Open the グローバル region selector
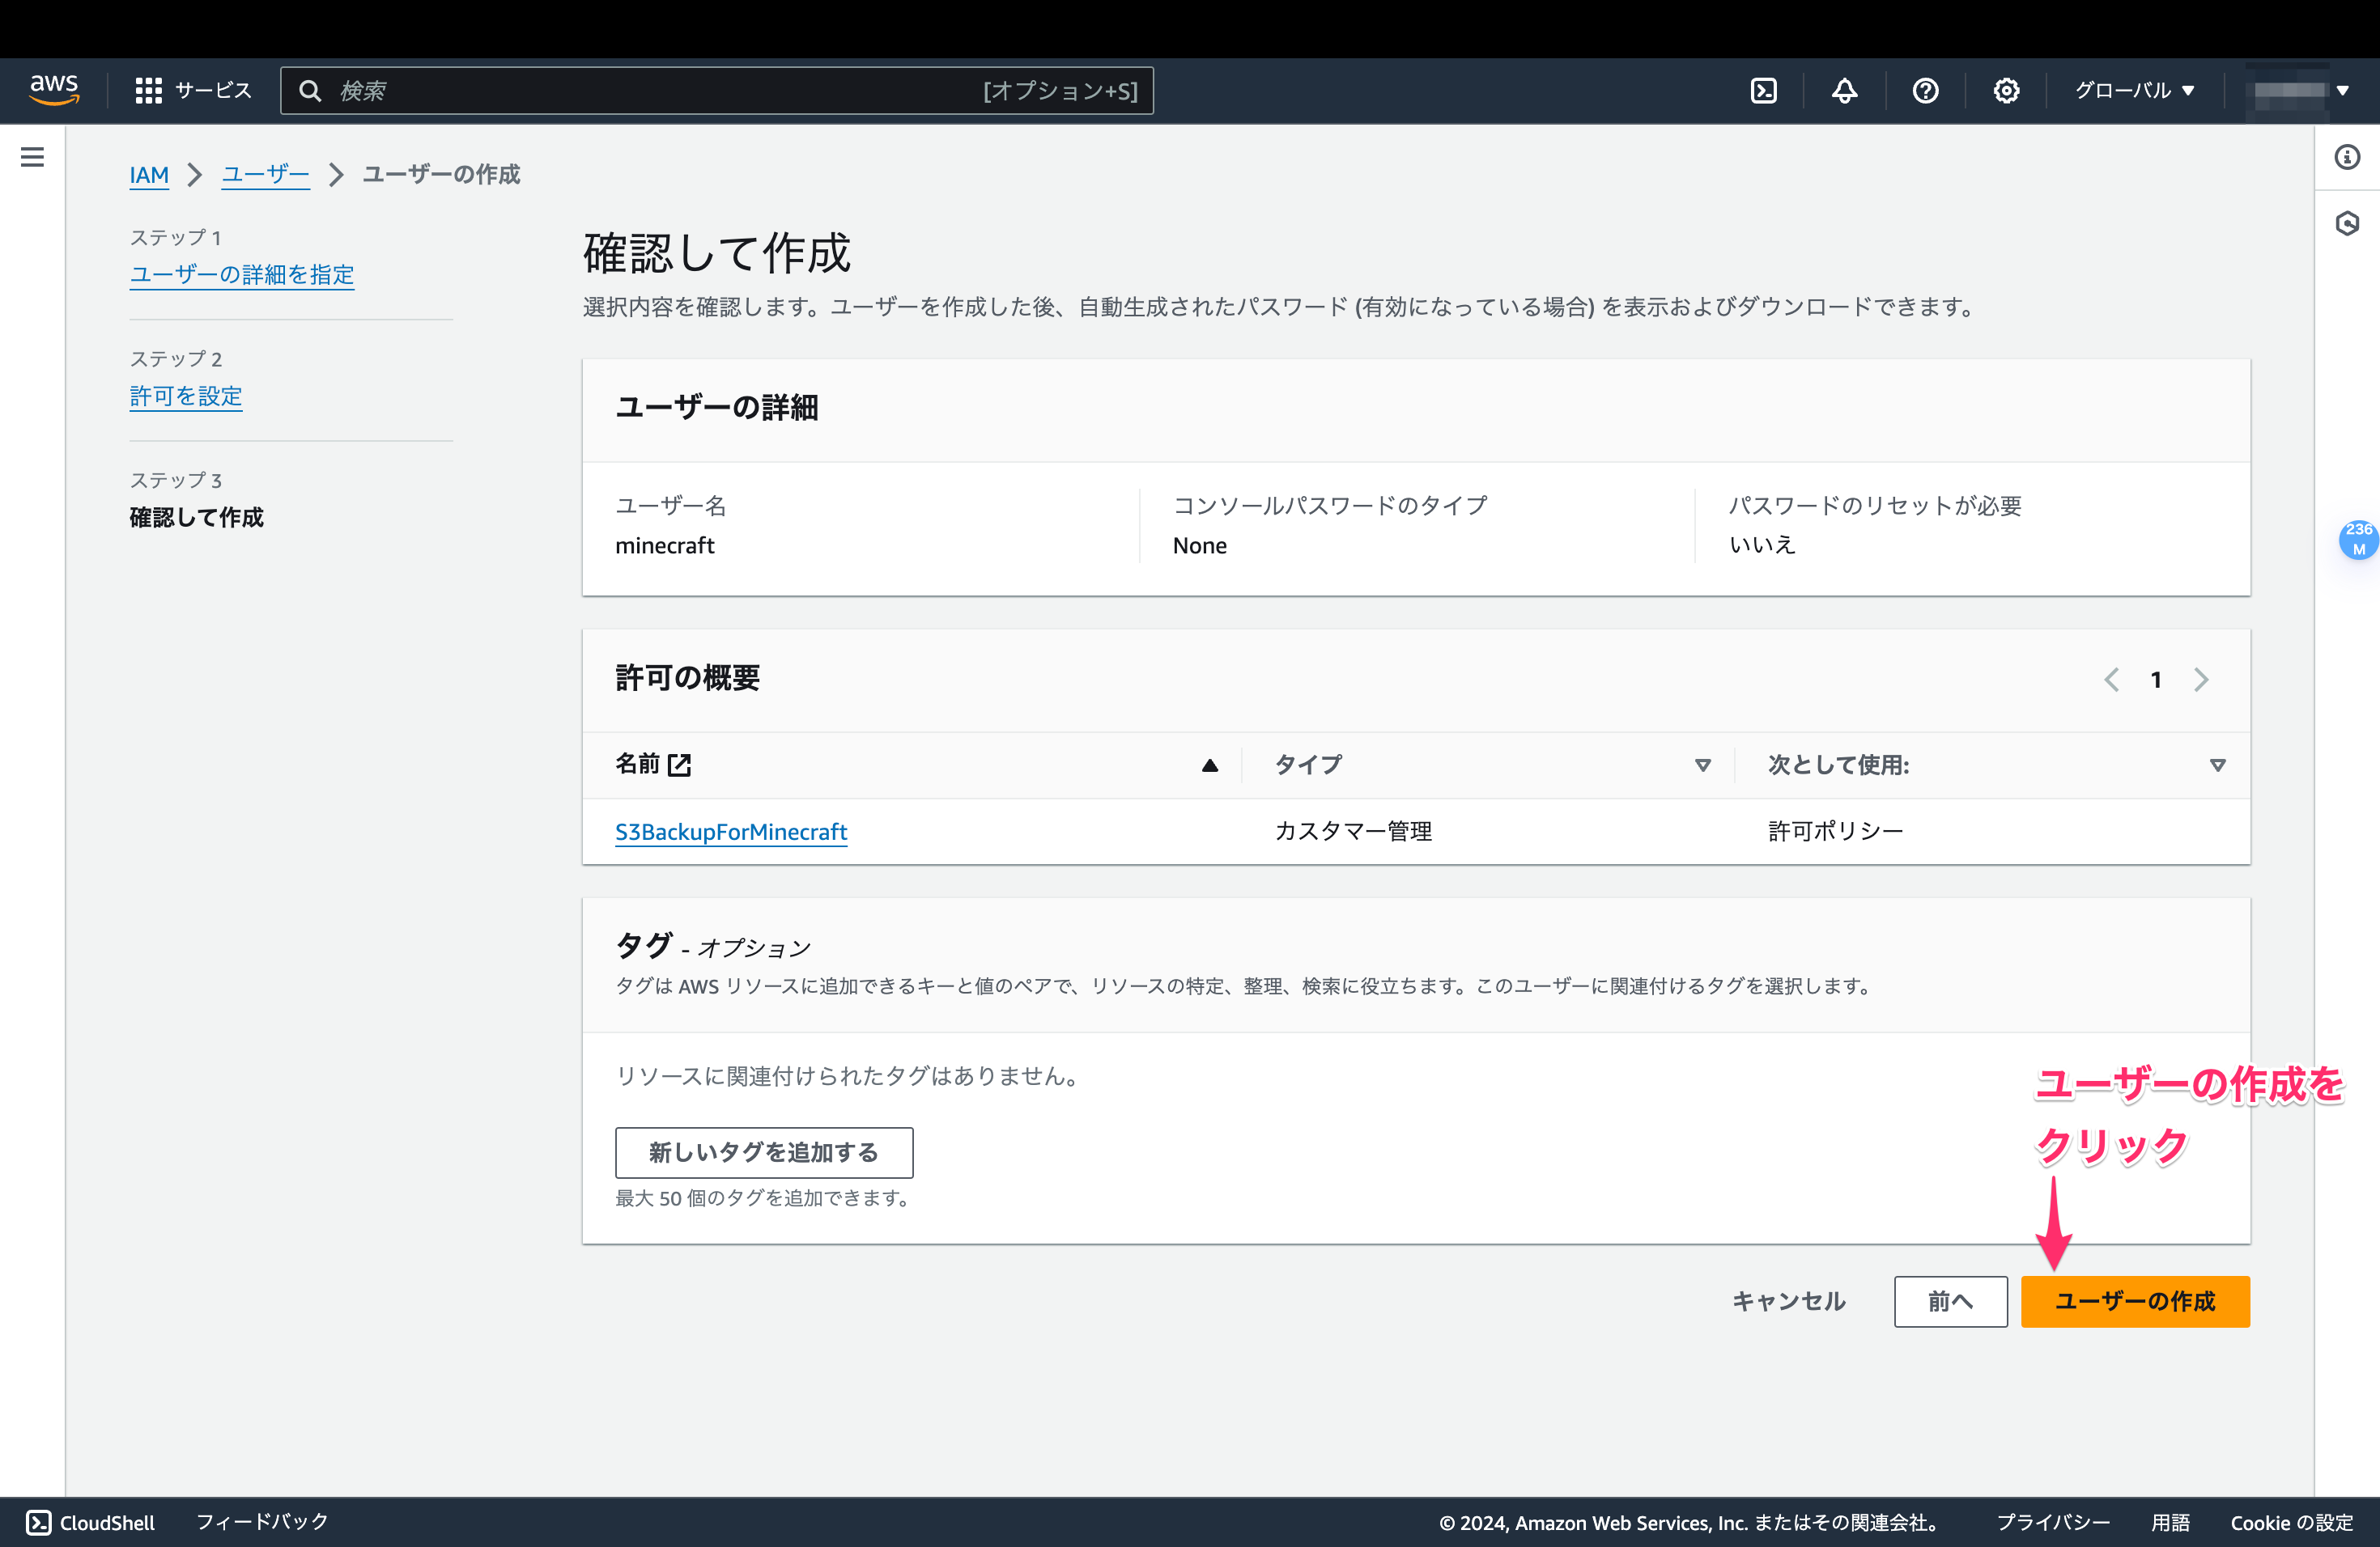Image resolution: width=2380 pixels, height=1547 pixels. 2133,90
